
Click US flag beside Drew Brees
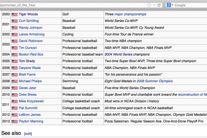pyautogui.click(x=14, y=95)
